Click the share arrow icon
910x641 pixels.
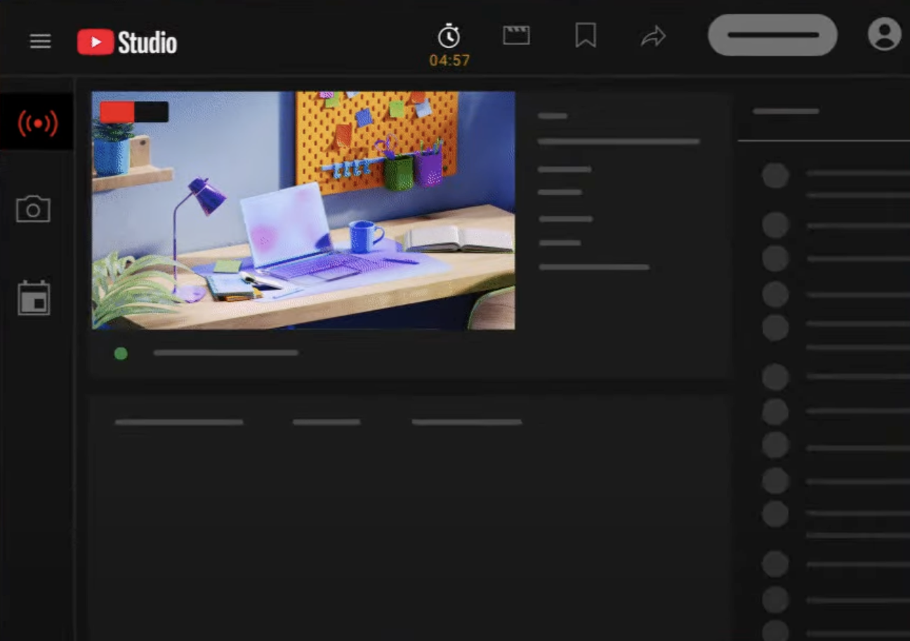pyautogui.click(x=653, y=36)
